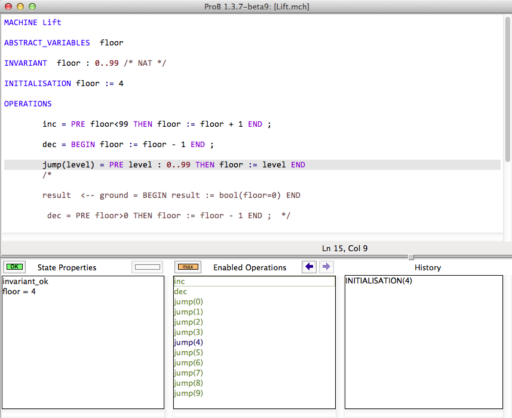Place cursor on the MACHINE Lift line
Viewport: 512px width, 418px height.
point(33,23)
